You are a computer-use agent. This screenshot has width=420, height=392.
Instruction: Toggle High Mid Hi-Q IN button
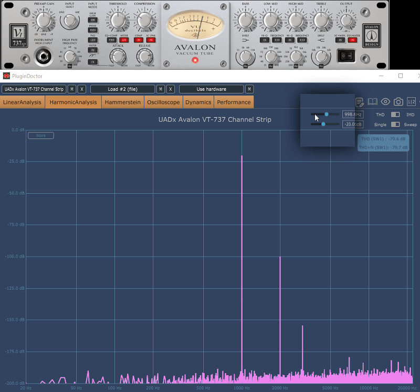point(290,40)
